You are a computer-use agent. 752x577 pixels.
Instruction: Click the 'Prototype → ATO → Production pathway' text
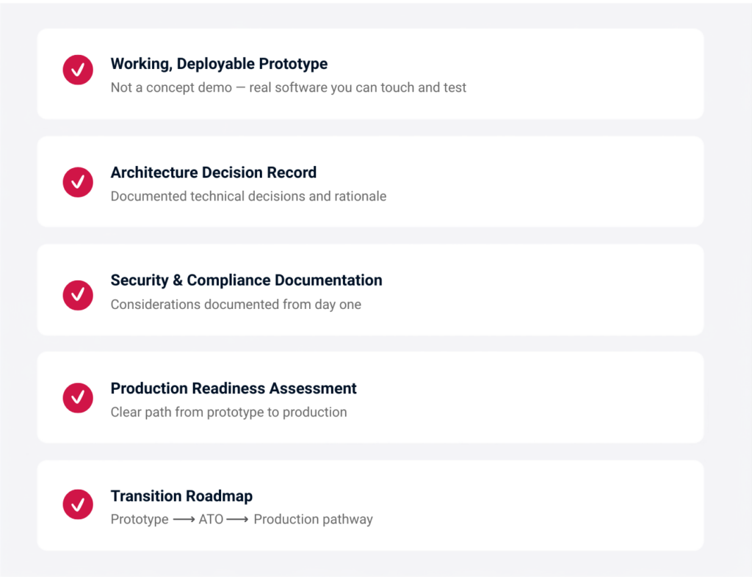click(242, 520)
